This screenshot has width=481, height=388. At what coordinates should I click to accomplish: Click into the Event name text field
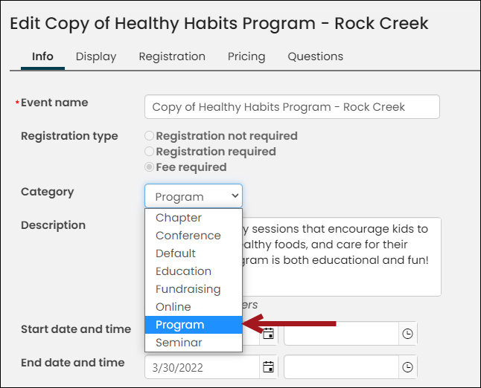click(292, 107)
